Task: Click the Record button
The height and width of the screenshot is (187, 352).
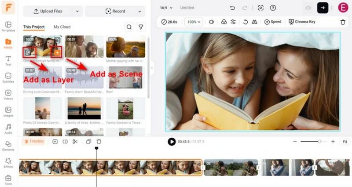Action: 115,11
